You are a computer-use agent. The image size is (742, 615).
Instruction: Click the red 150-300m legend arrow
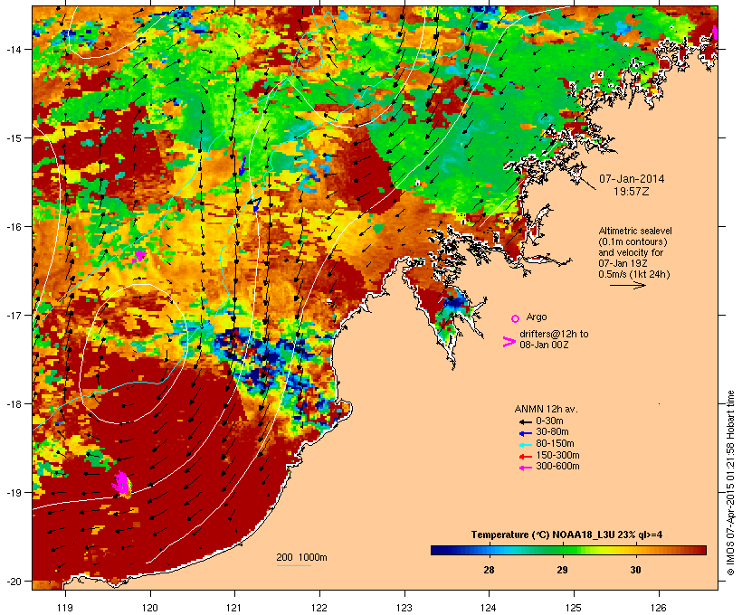coord(526,457)
